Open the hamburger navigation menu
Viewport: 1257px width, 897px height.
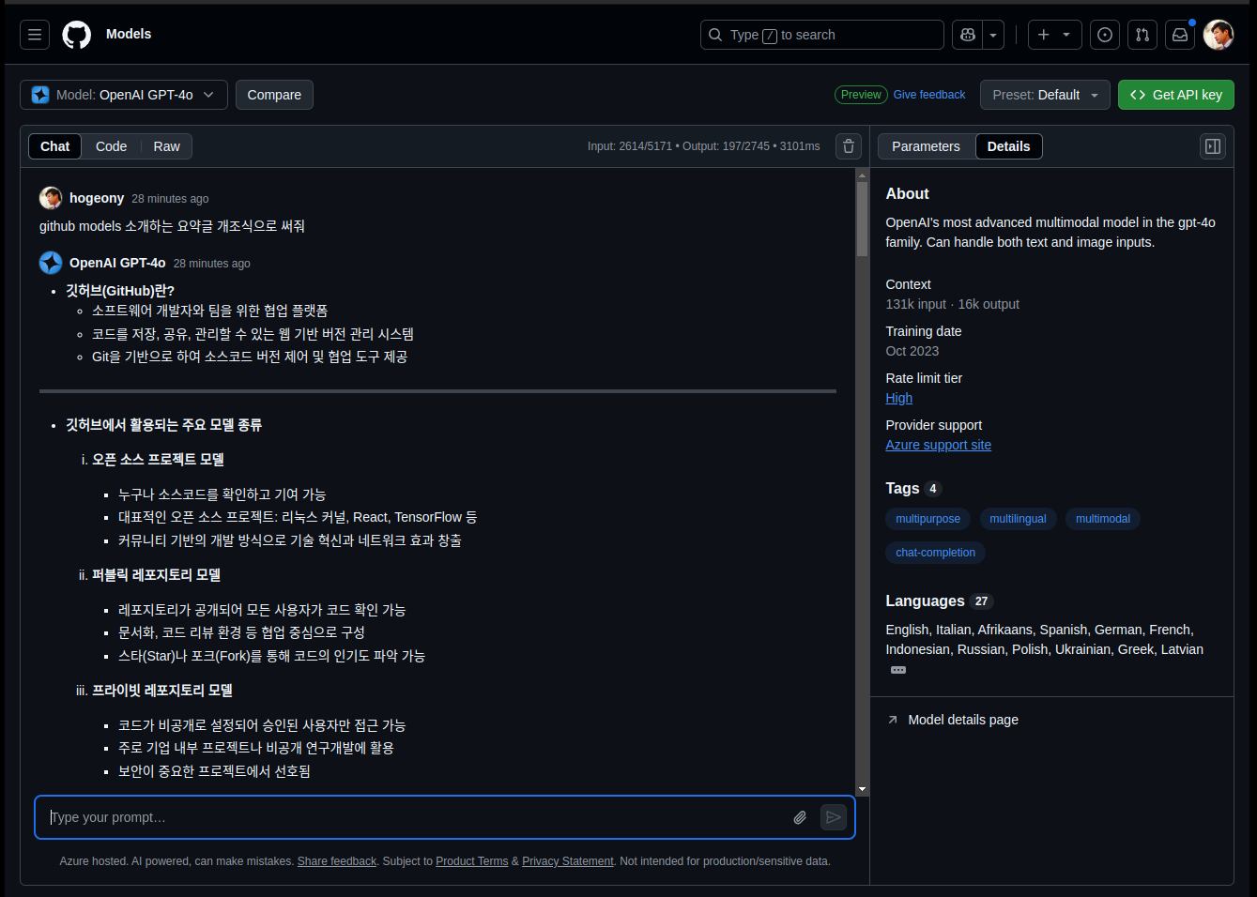(35, 35)
